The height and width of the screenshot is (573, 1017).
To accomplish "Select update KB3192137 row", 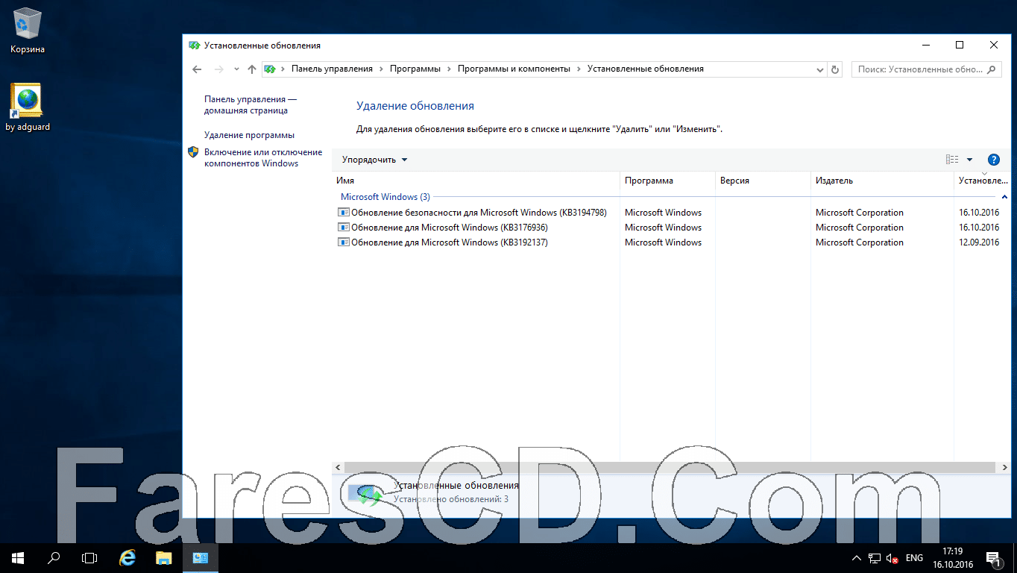I will [x=671, y=242].
